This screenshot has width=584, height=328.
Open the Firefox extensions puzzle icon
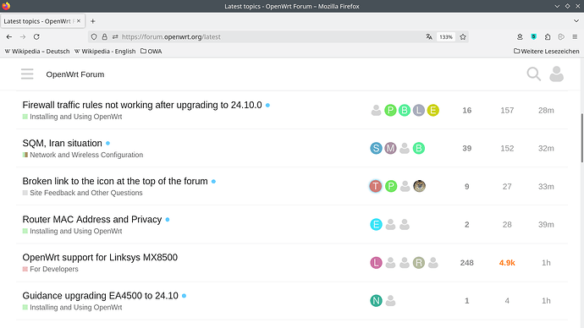(x=548, y=37)
